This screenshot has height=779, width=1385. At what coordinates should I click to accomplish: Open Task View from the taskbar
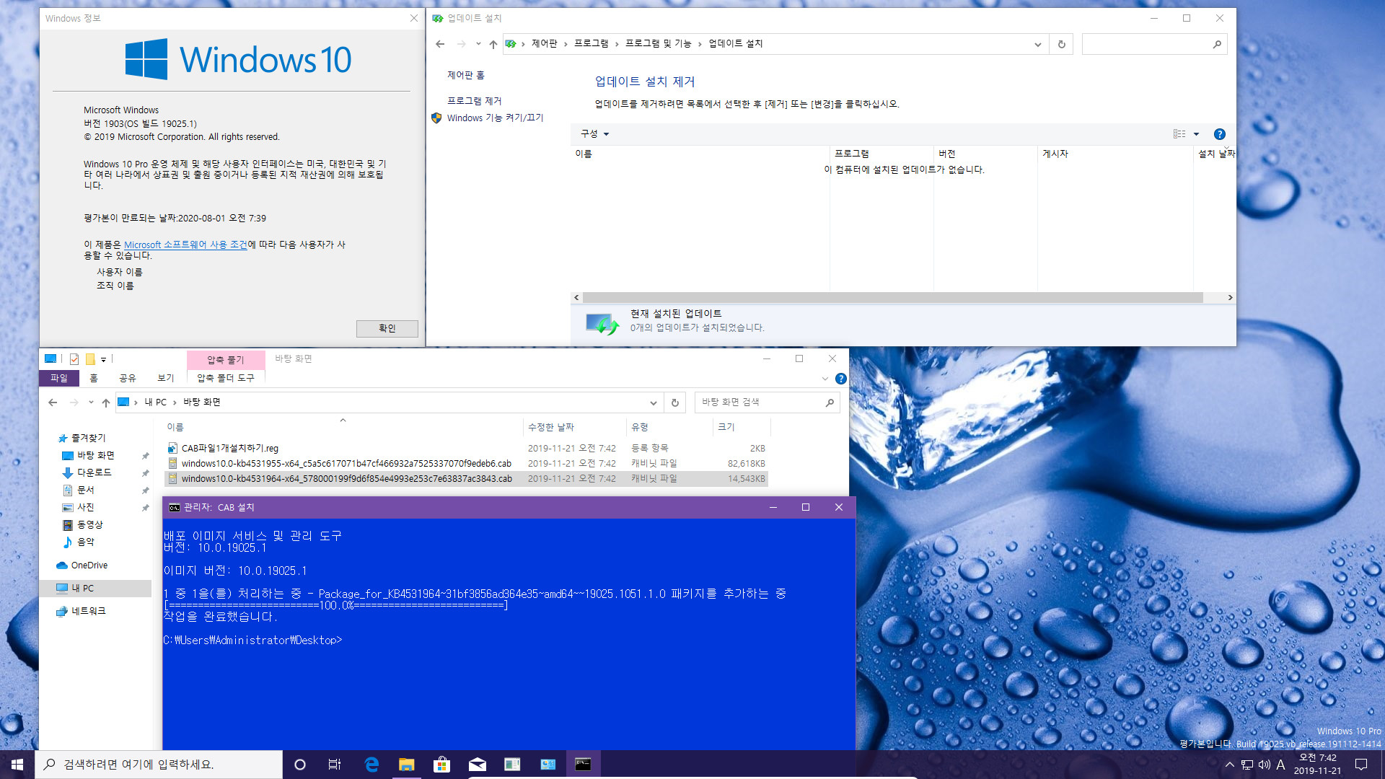335,765
